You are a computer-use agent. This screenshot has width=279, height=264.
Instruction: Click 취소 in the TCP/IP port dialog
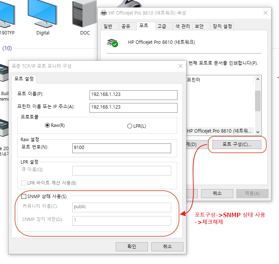167,246
